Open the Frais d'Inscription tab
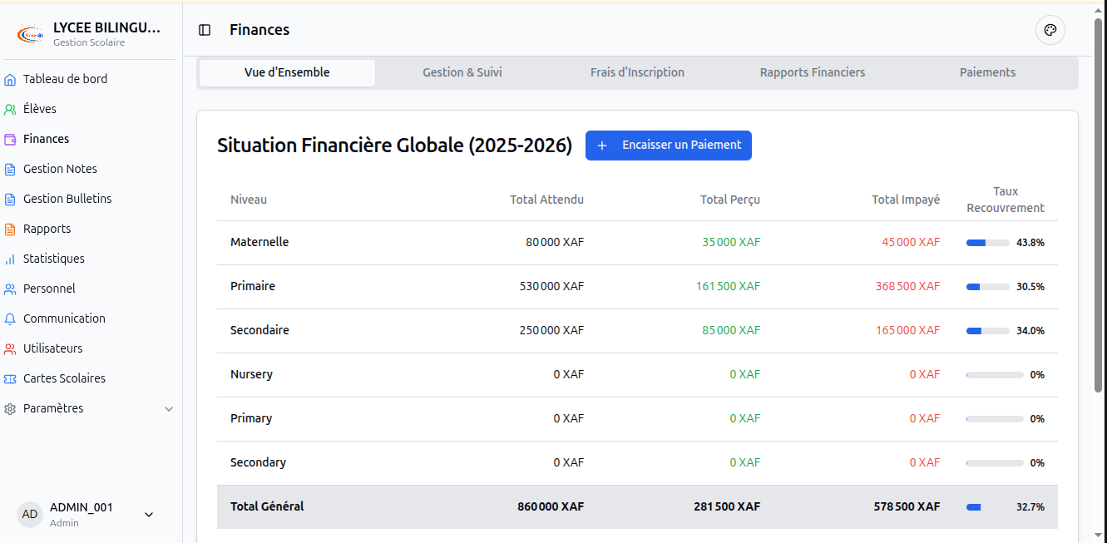Screen dimensions: 1107x543 tap(637, 72)
